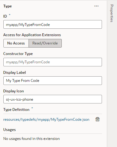
Task: Click the ID field label
Action: point(5,16)
